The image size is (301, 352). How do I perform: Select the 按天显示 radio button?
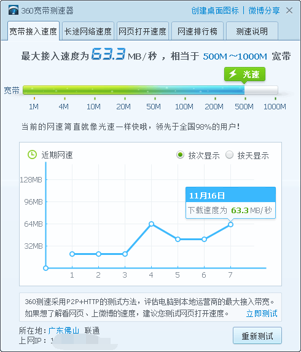click(229, 155)
